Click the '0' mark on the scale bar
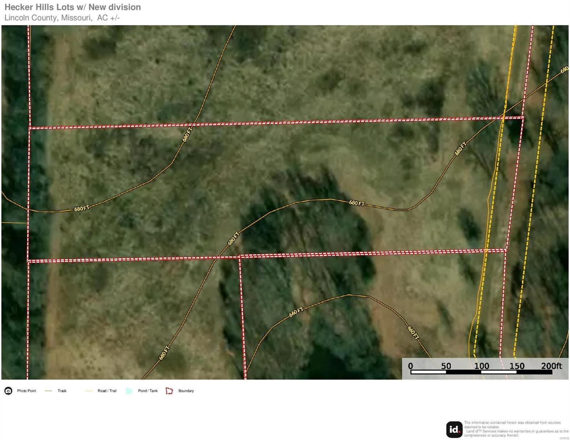570x440 pixels. tap(410, 366)
